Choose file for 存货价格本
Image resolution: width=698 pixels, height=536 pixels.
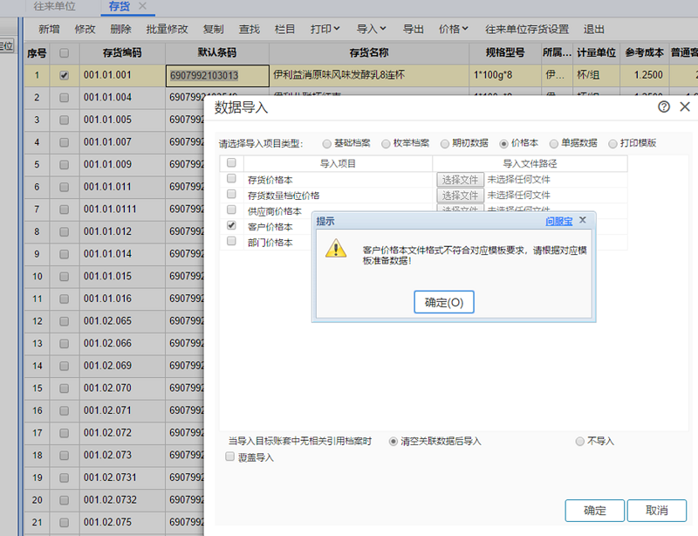460,180
